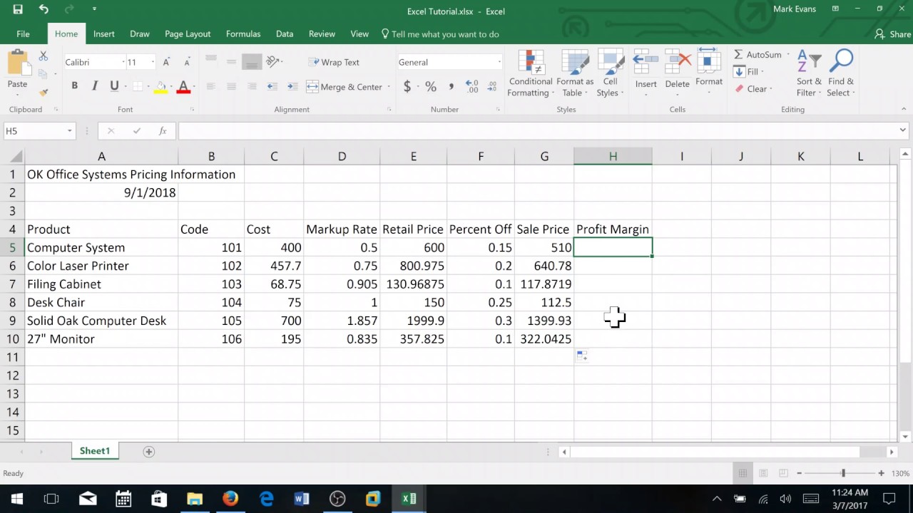This screenshot has width=913, height=513.
Task: Open the font size dropdown
Action: click(153, 62)
